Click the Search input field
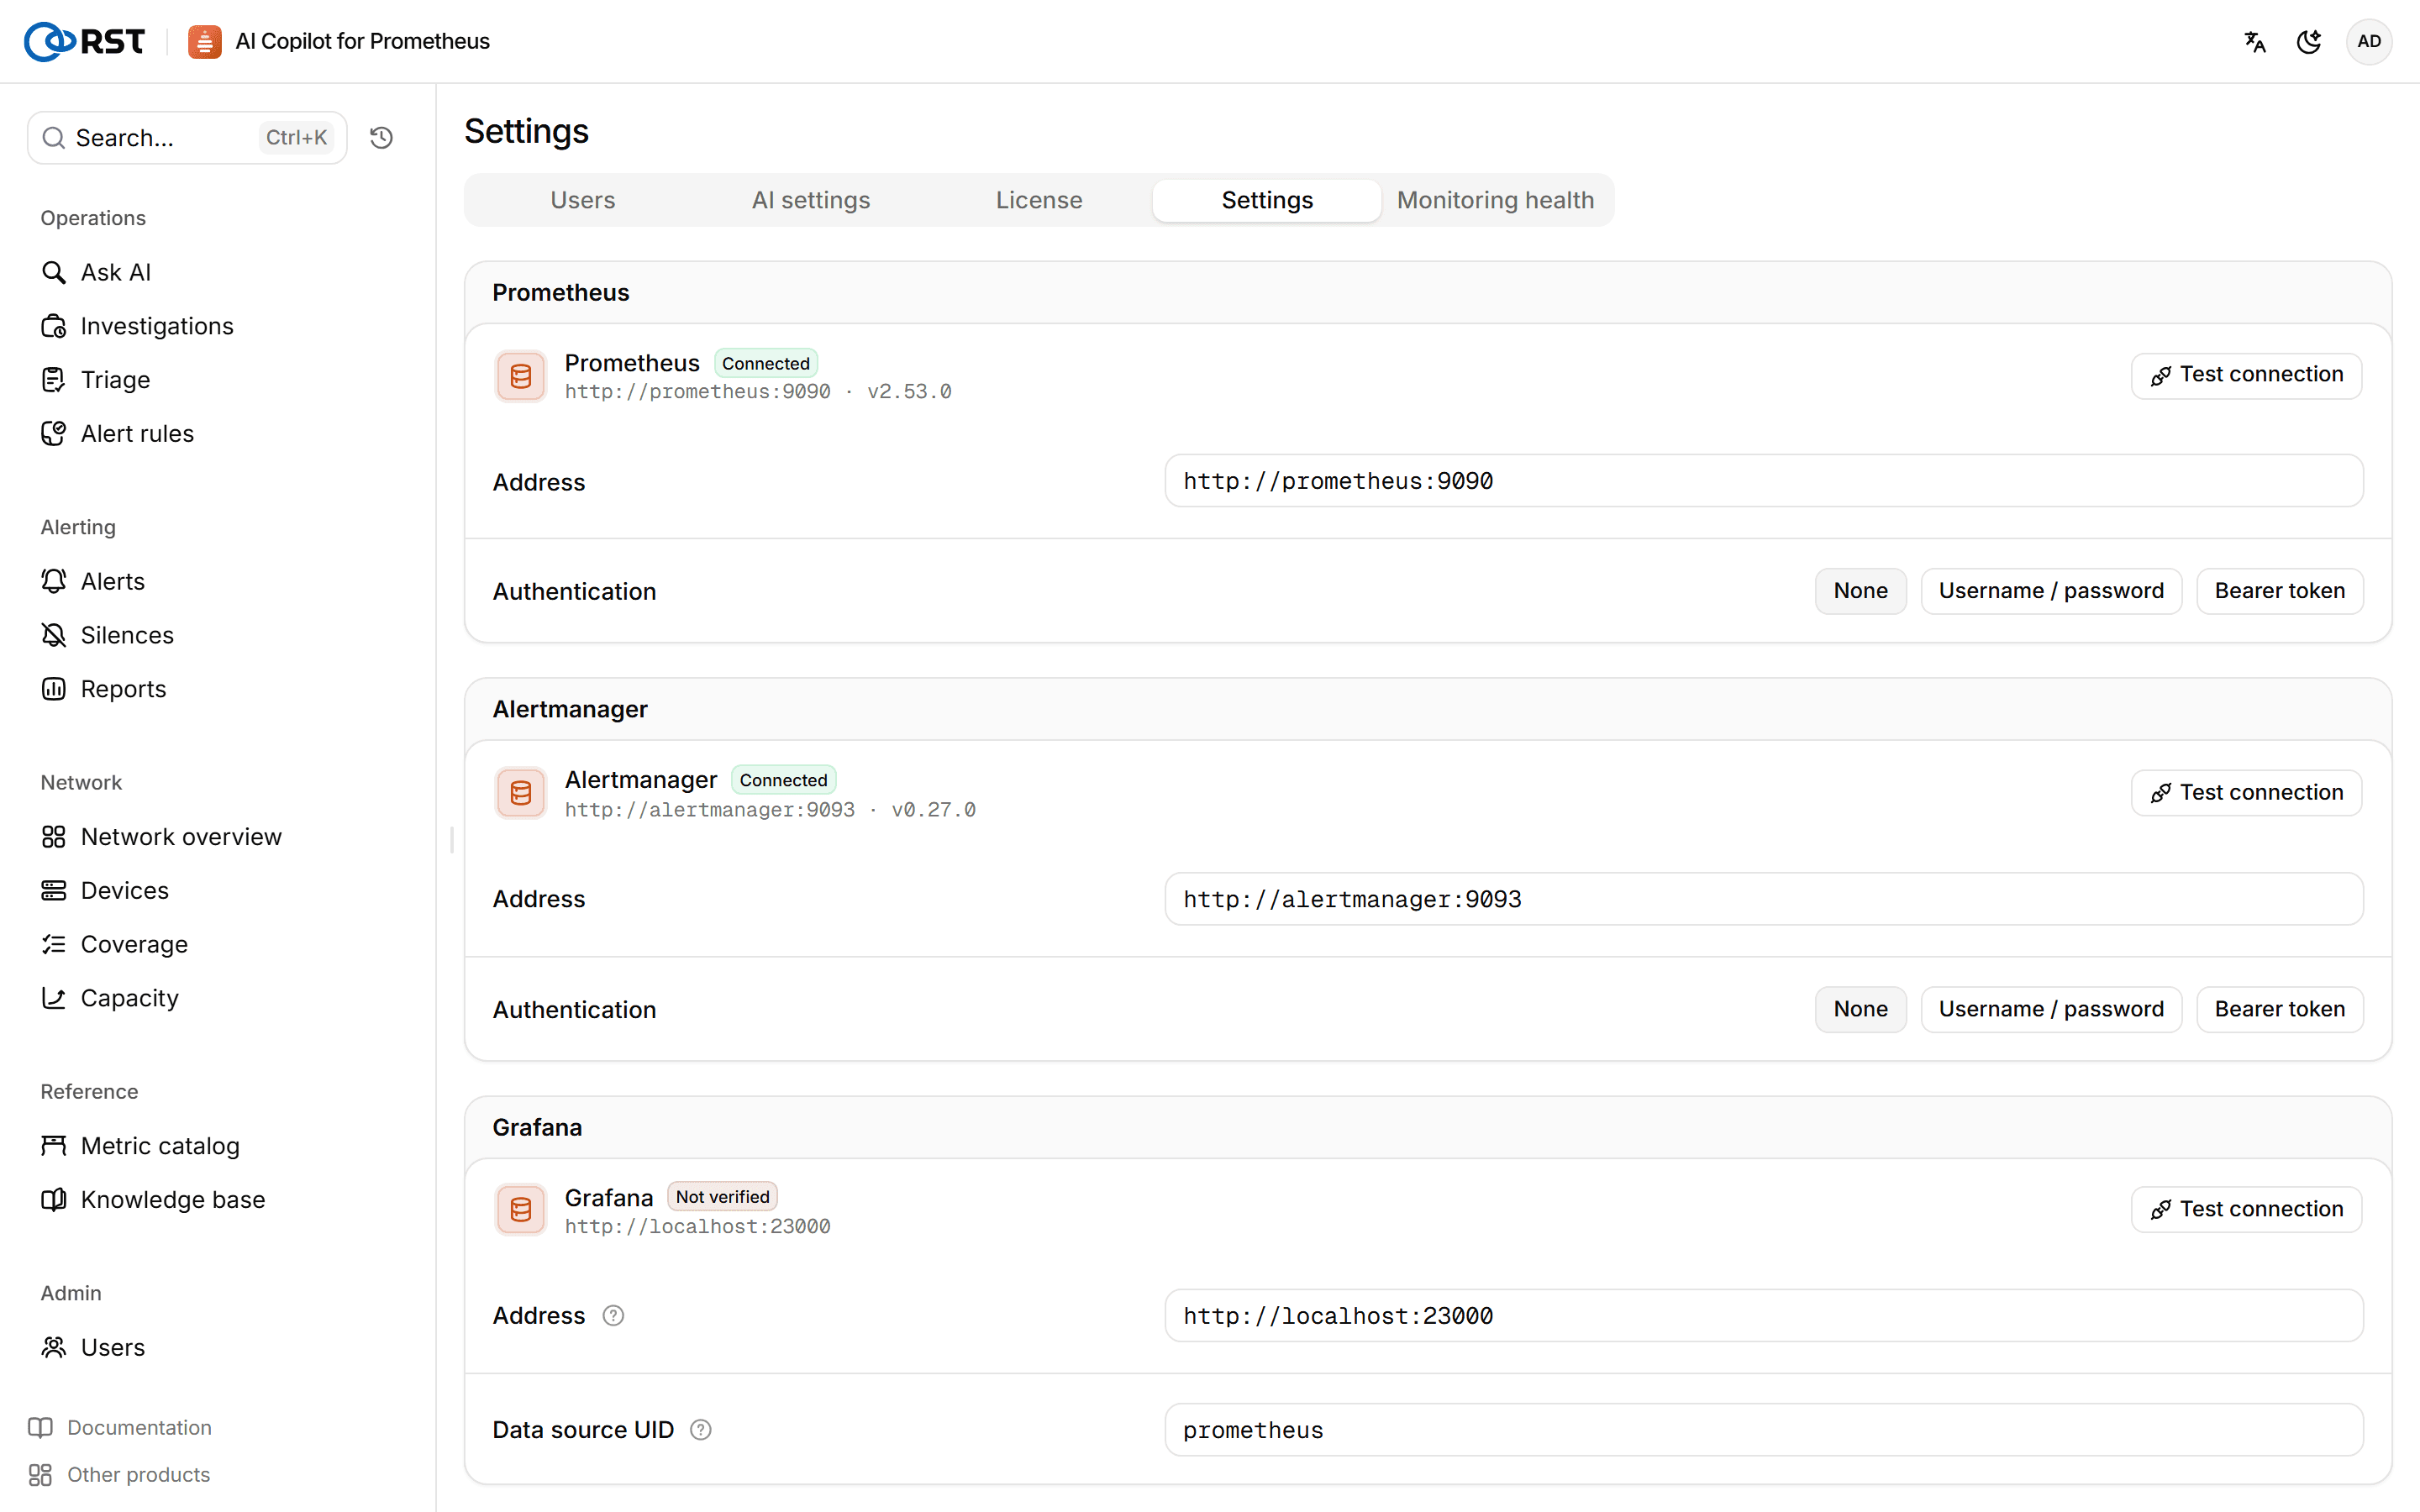The width and height of the screenshot is (2420, 1512). [187, 138]
